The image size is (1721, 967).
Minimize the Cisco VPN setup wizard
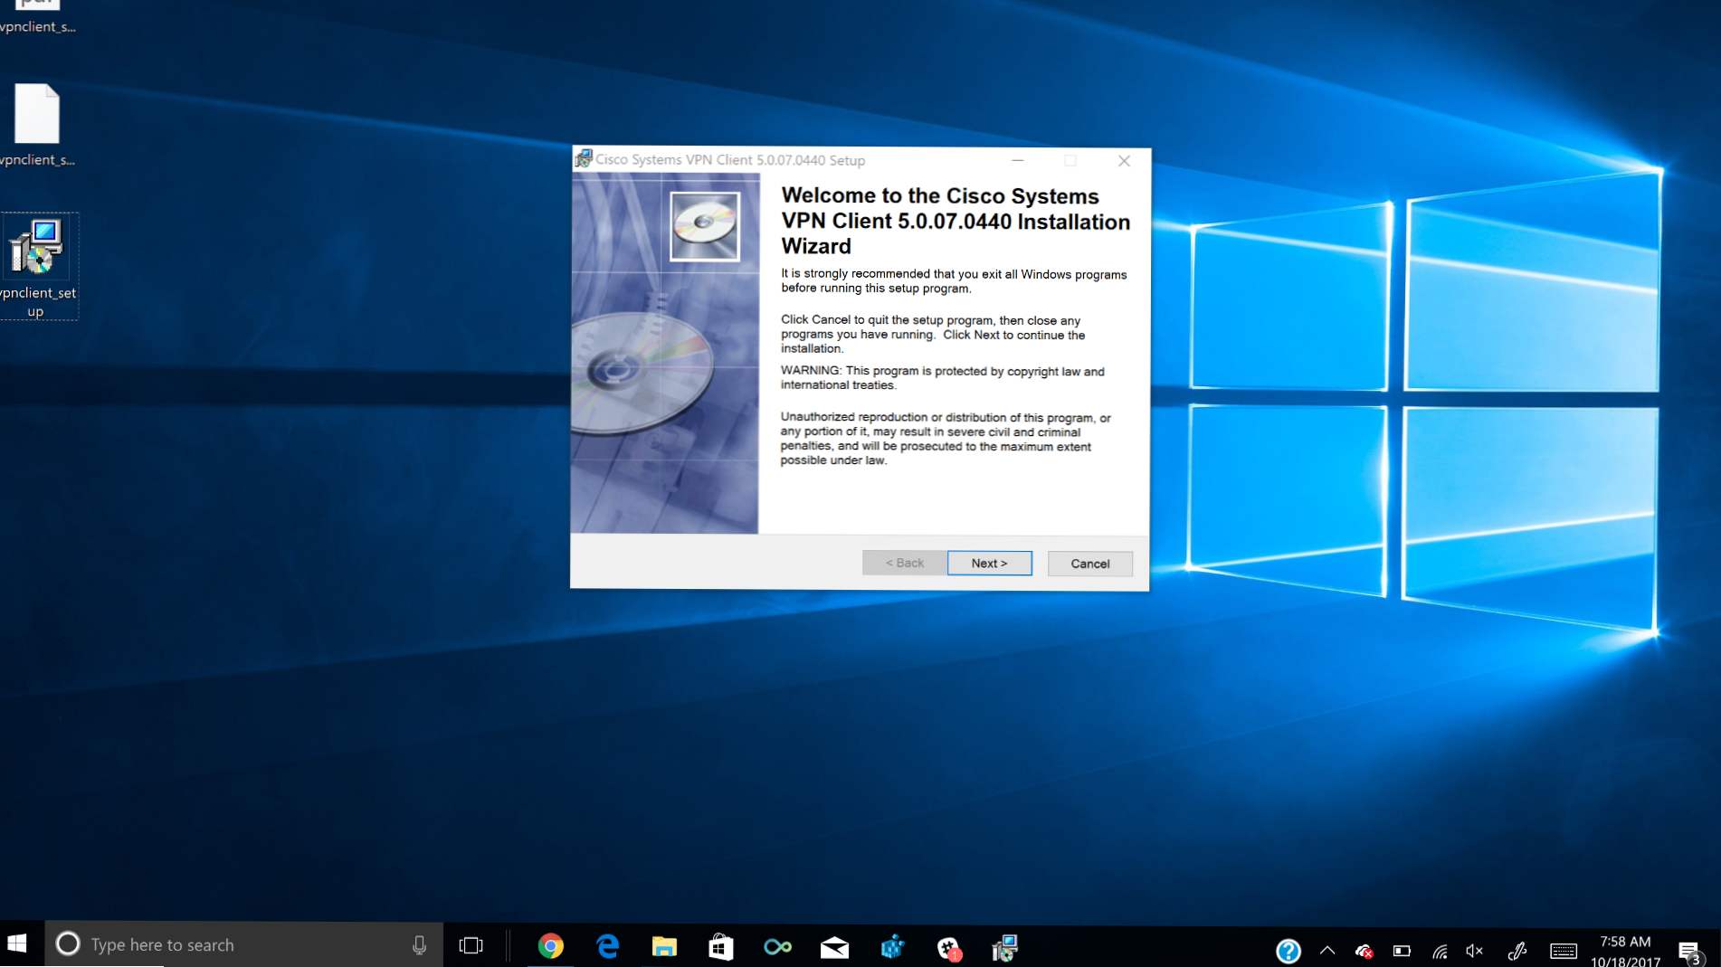click(x=1017, y=160)
